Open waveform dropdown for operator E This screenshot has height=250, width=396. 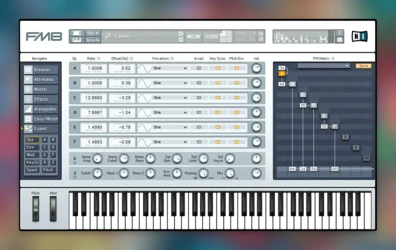coord(170,127)
